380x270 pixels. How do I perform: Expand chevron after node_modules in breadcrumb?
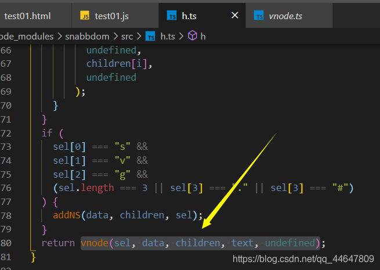[x=59, y=37]
